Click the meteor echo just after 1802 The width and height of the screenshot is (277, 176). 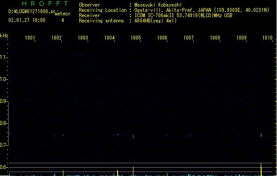tap(63, 135)
